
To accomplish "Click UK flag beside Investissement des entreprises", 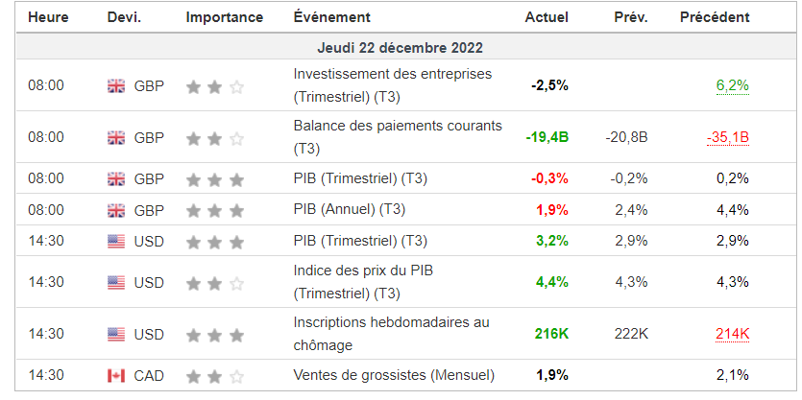I will 116,85.
